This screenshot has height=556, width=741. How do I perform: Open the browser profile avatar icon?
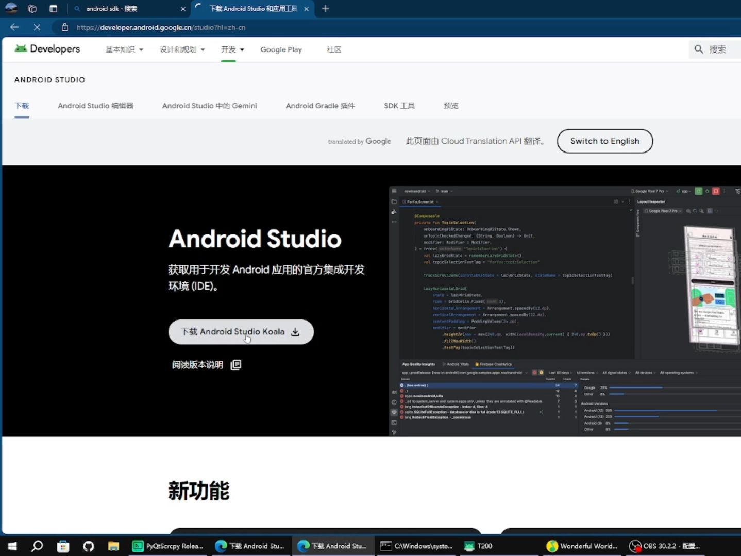pos(11,8)
